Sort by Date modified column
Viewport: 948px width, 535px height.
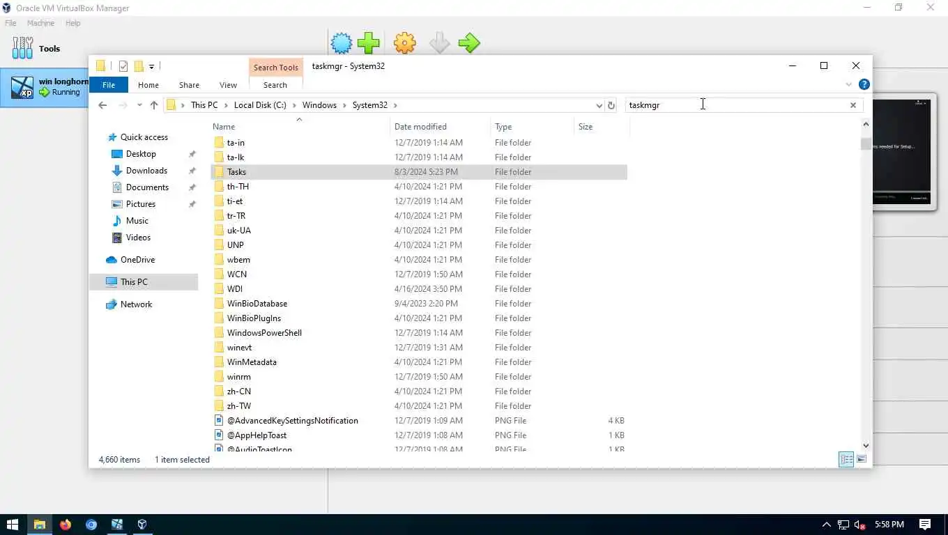440,127
